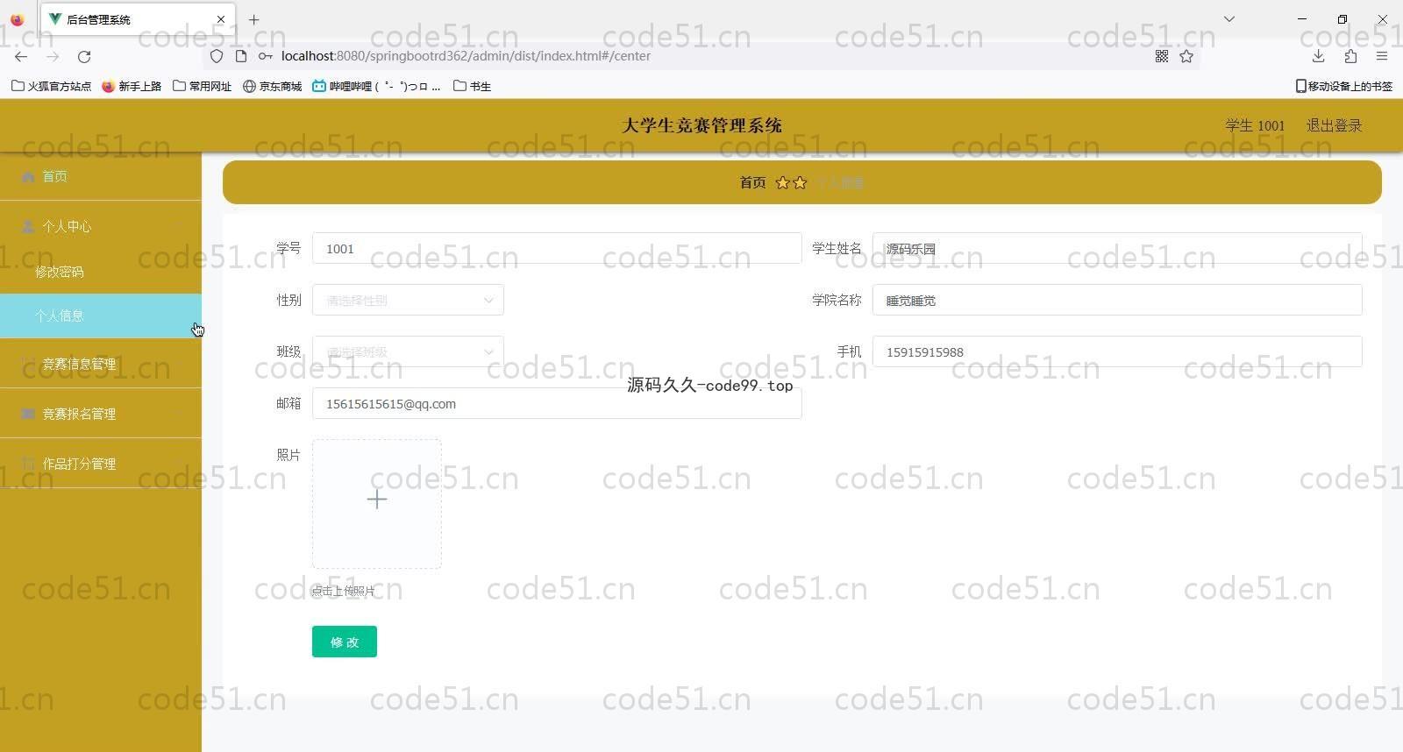Open a new browser tab
This screenshot has width=1403, height=752.
[x=254, y=19]
